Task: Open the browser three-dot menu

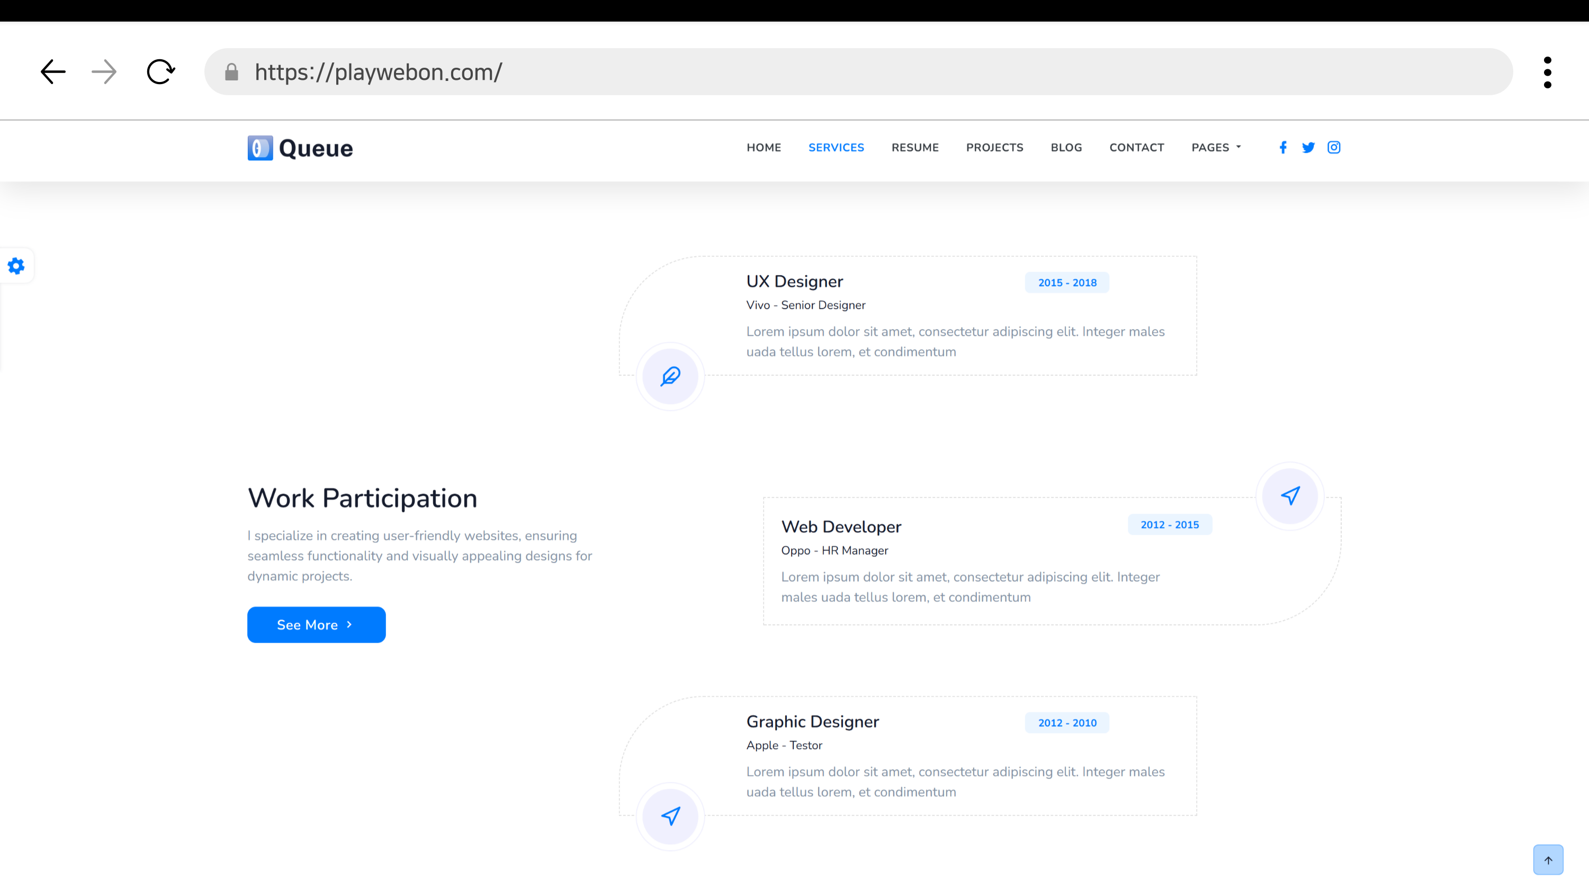Action: point(1547,72)
